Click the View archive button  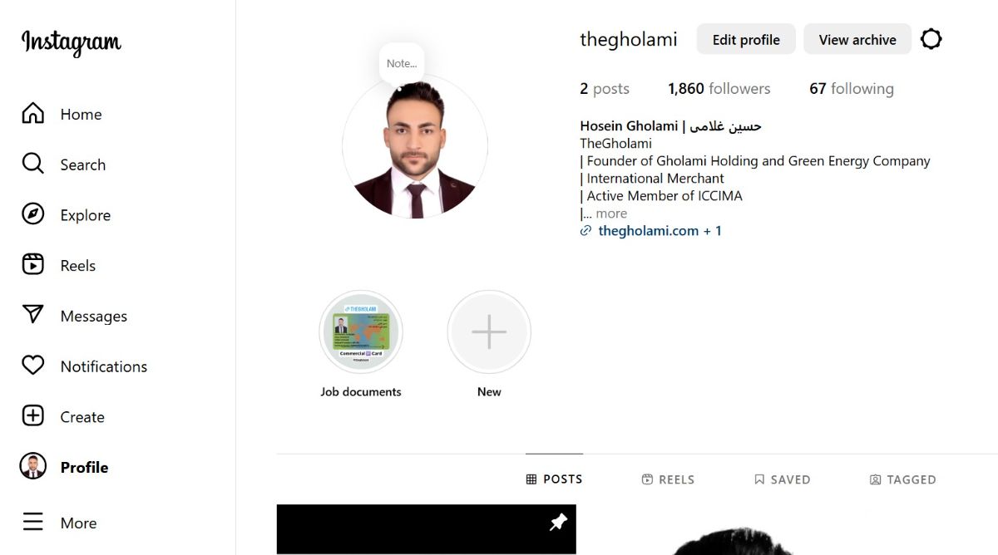[857, 39]
